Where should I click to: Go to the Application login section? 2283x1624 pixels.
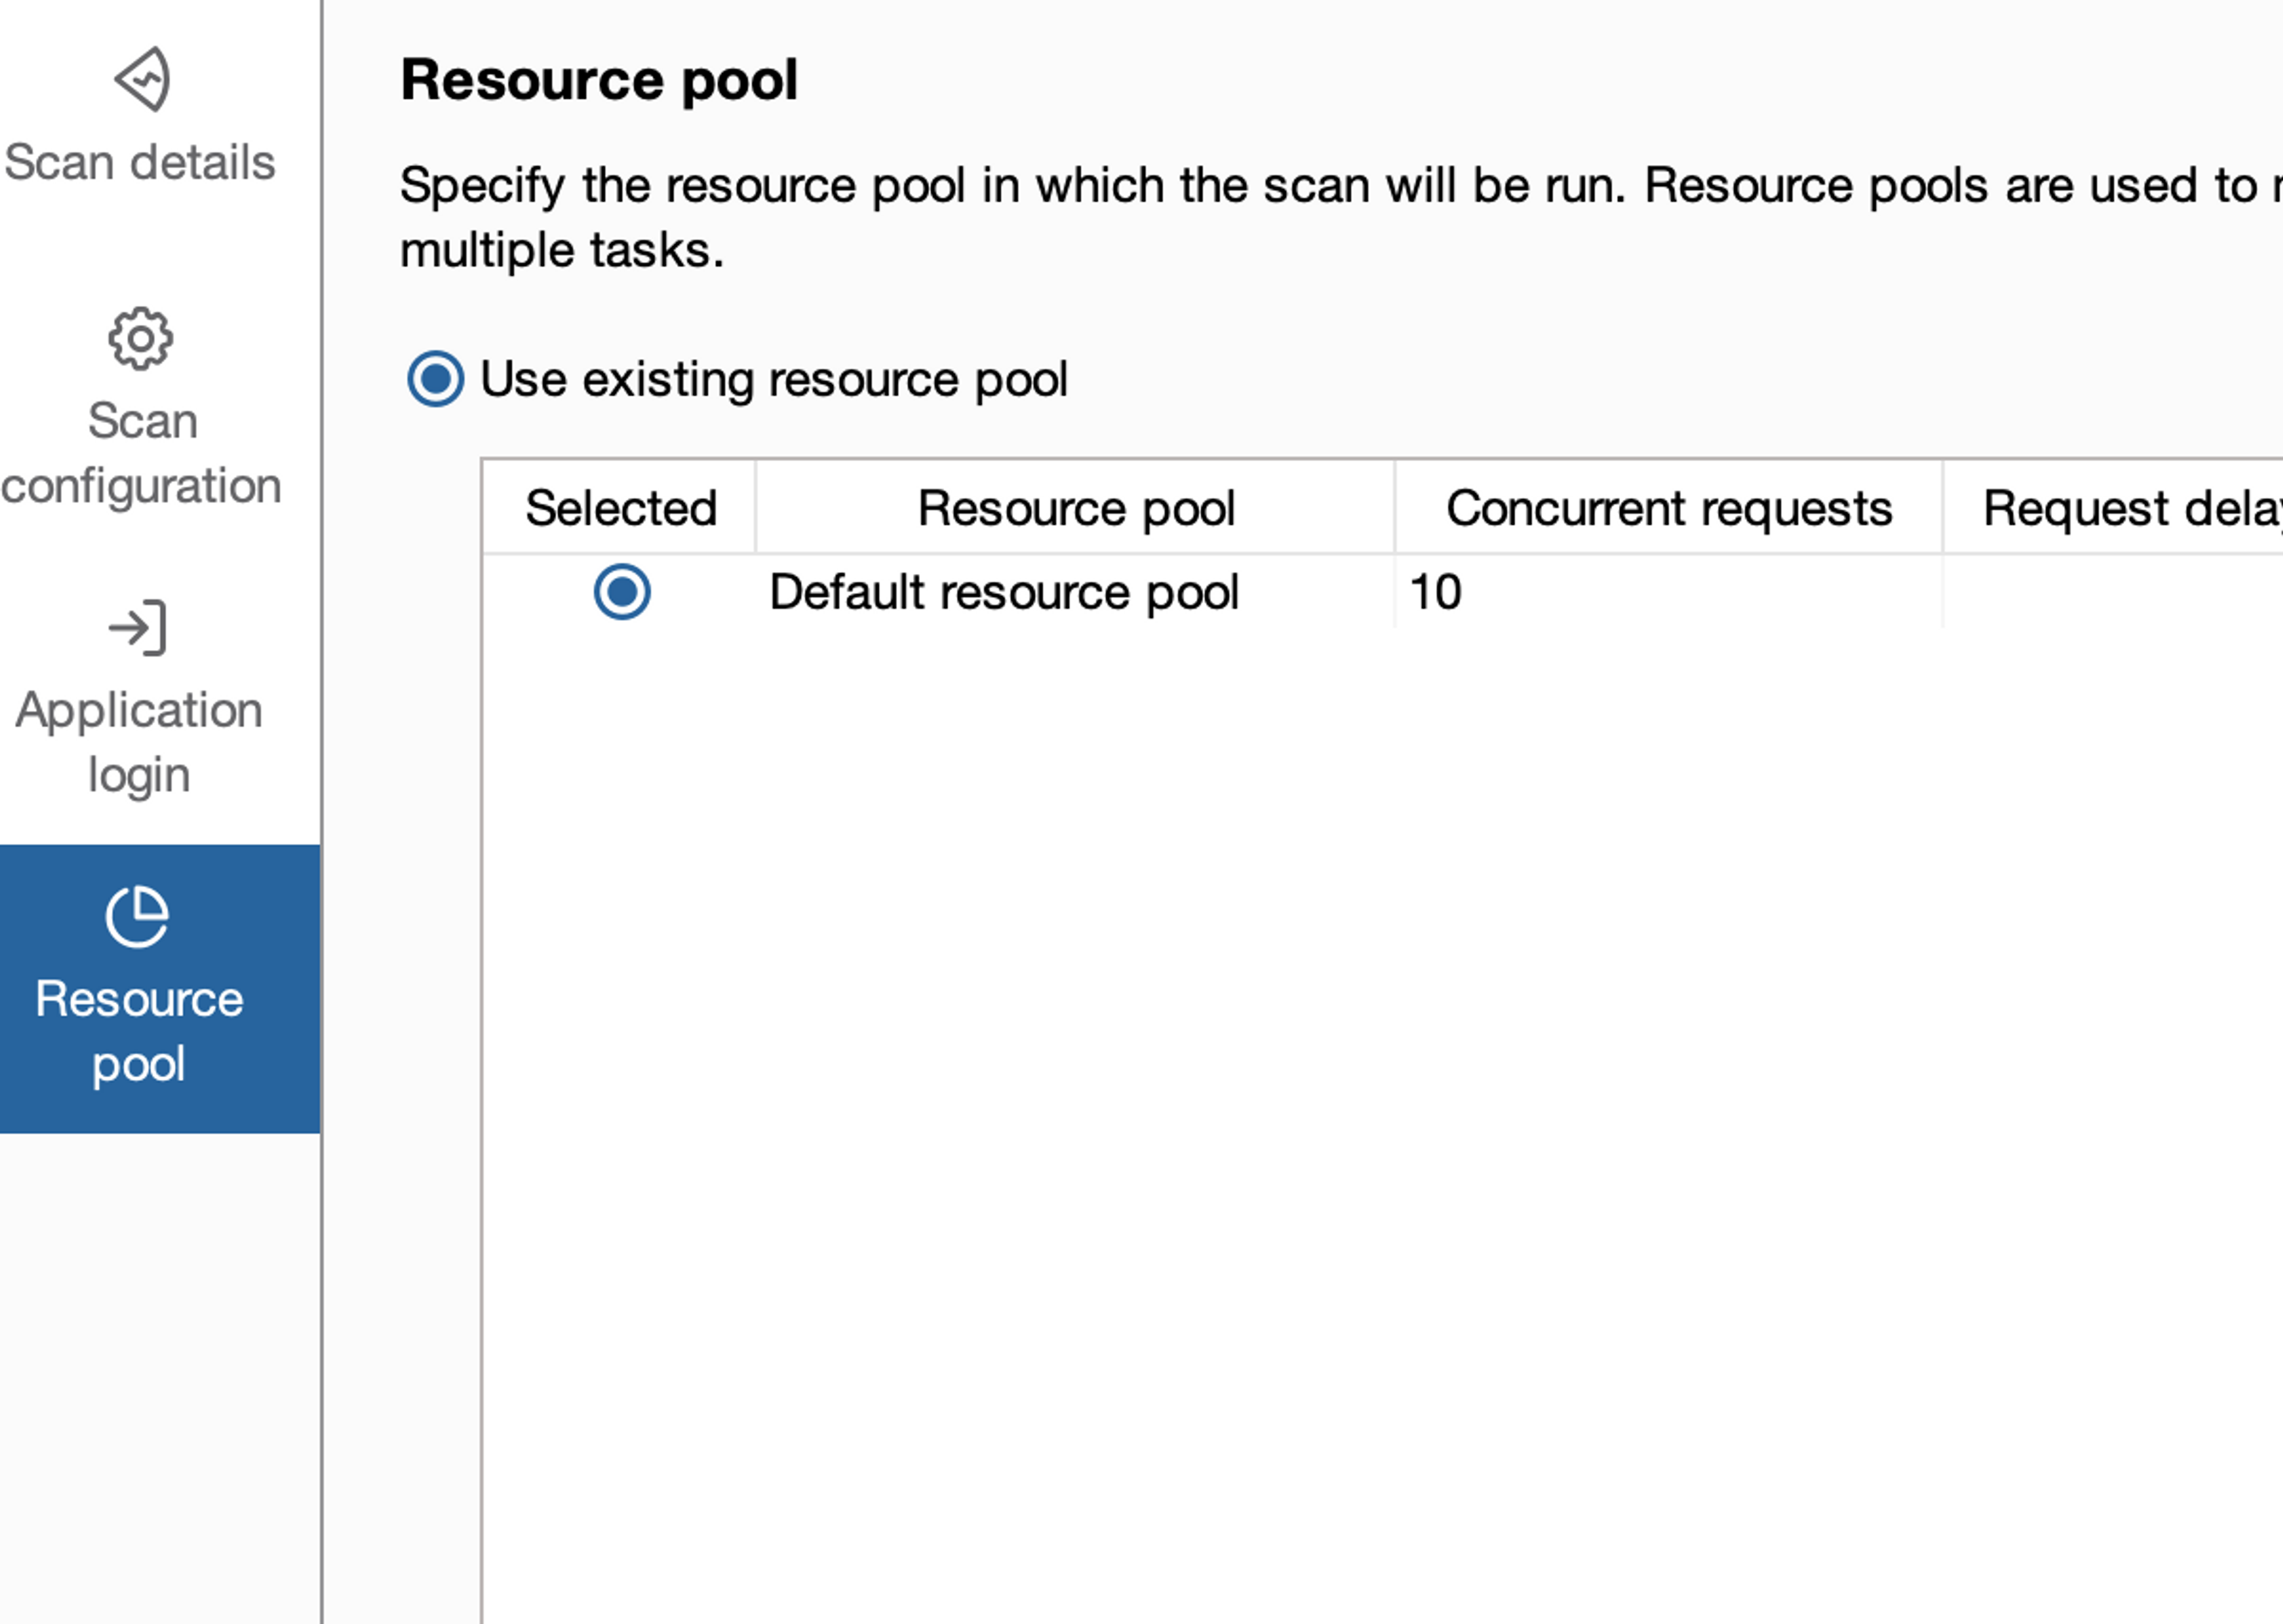139,742
